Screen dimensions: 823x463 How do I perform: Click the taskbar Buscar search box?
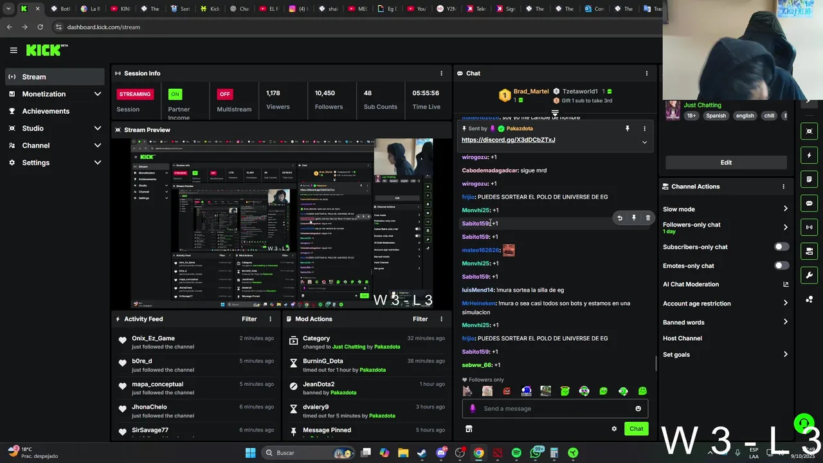pyautogui.click(x=309, y=453)
